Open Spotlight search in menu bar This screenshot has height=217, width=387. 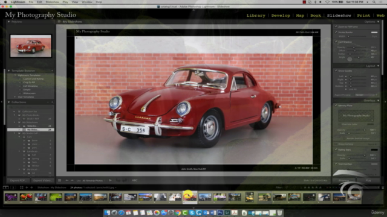(374, 2)
